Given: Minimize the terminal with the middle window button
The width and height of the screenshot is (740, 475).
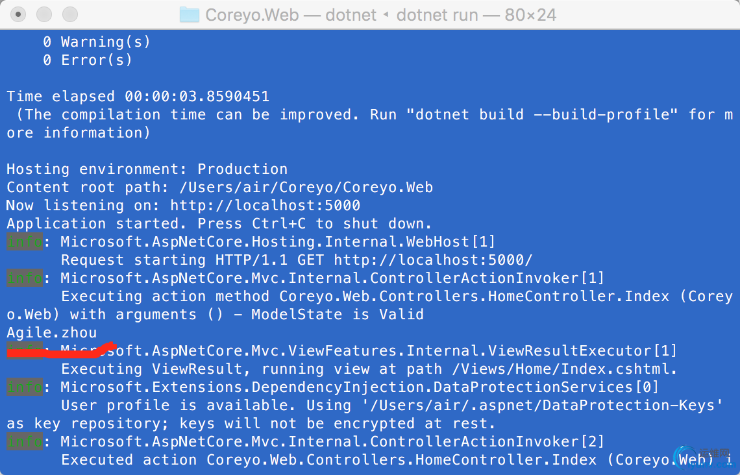Looking at the screenshot, I should [x=44, y=14].
